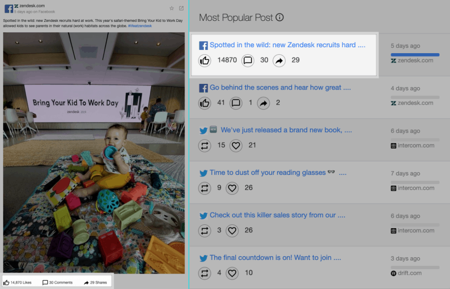Click the Bring Your Kid To Work Day photo
The height and width of the screenshot is (289, 450).
click(x=94, y=152)
